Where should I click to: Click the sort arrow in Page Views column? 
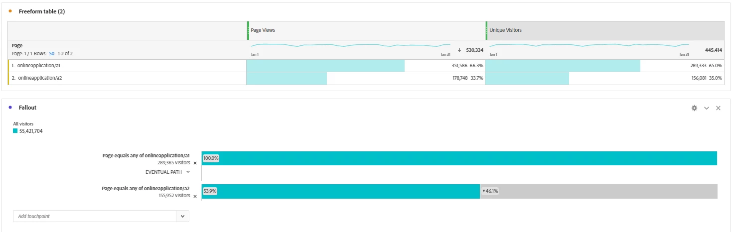tap(459, 50)
